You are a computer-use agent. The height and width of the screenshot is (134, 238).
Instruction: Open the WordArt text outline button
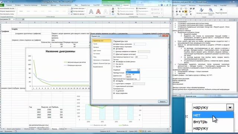[x=113, y=11]
